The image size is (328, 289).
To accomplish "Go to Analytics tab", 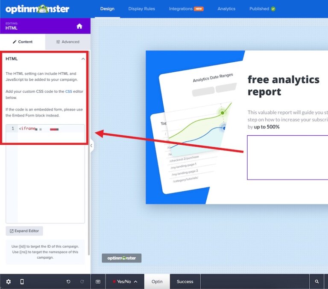I will coord(226,9).
